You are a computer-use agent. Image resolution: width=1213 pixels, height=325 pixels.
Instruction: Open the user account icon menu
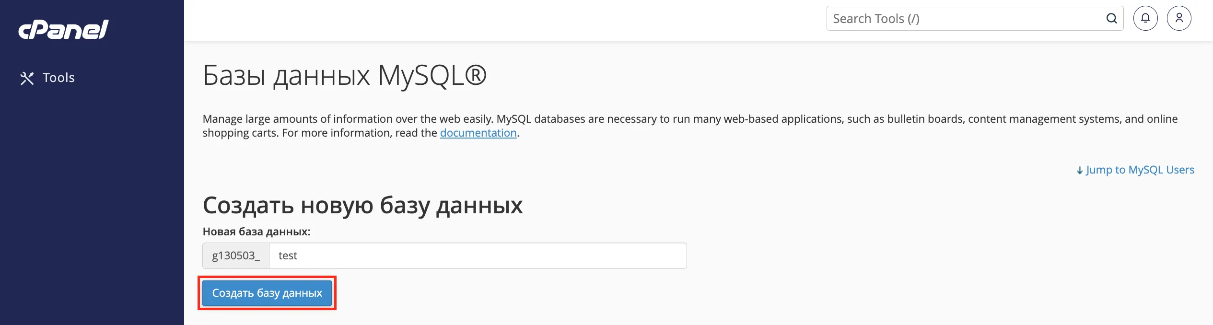pyautogui.click(x=1179, y=19)
